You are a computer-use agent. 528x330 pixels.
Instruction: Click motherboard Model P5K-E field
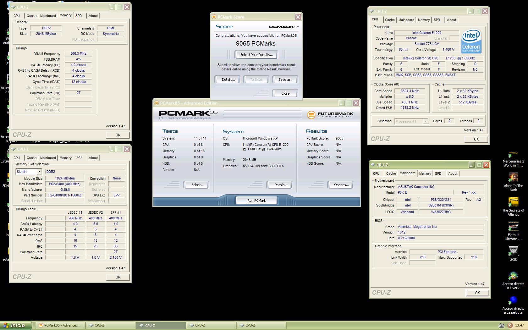(424, 192)
